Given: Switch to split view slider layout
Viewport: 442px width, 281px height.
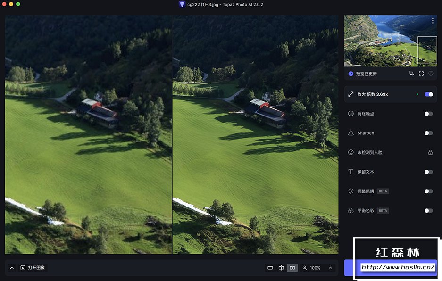Looking at the screenshot, I should point(281,268).
